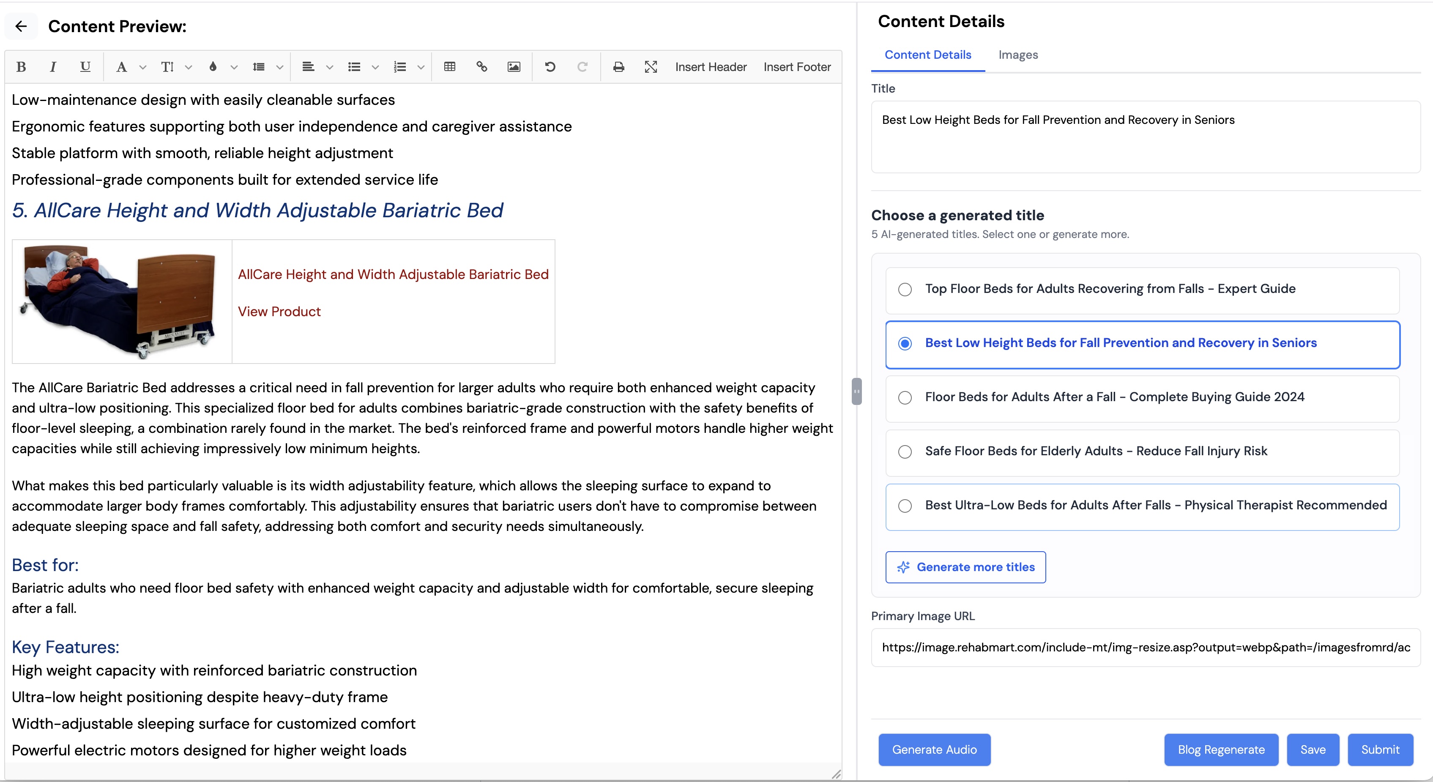Click heading '5. AllCare Height and Width Adjustable Bariatric Bed'
Image resolution: width=1433 pixels, height=782 pixels.
(x=257, y=210)
